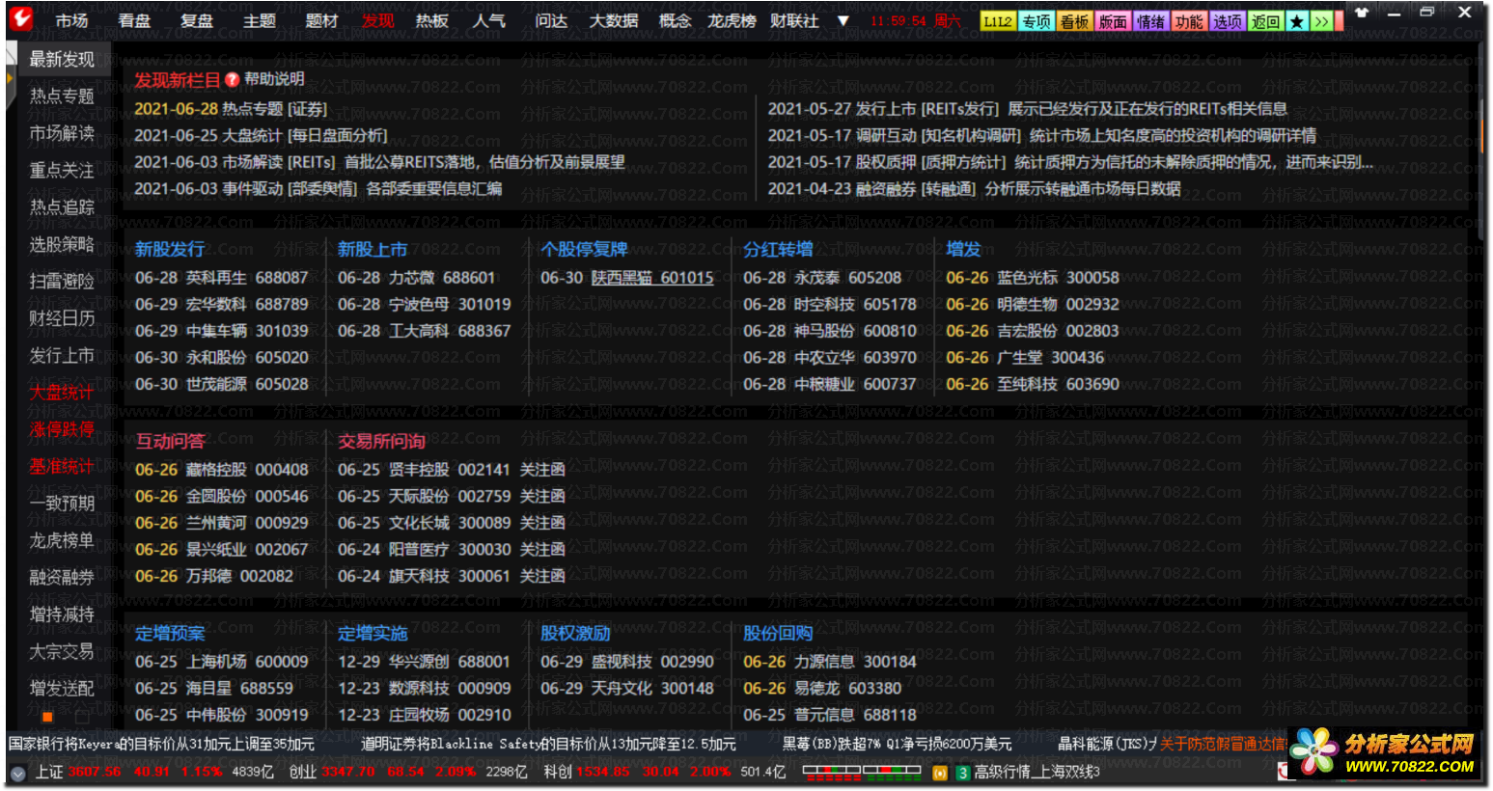Select 热点专题 in the sidebar
Viewport: 1493px width, 791px height.
coord(62,95)
